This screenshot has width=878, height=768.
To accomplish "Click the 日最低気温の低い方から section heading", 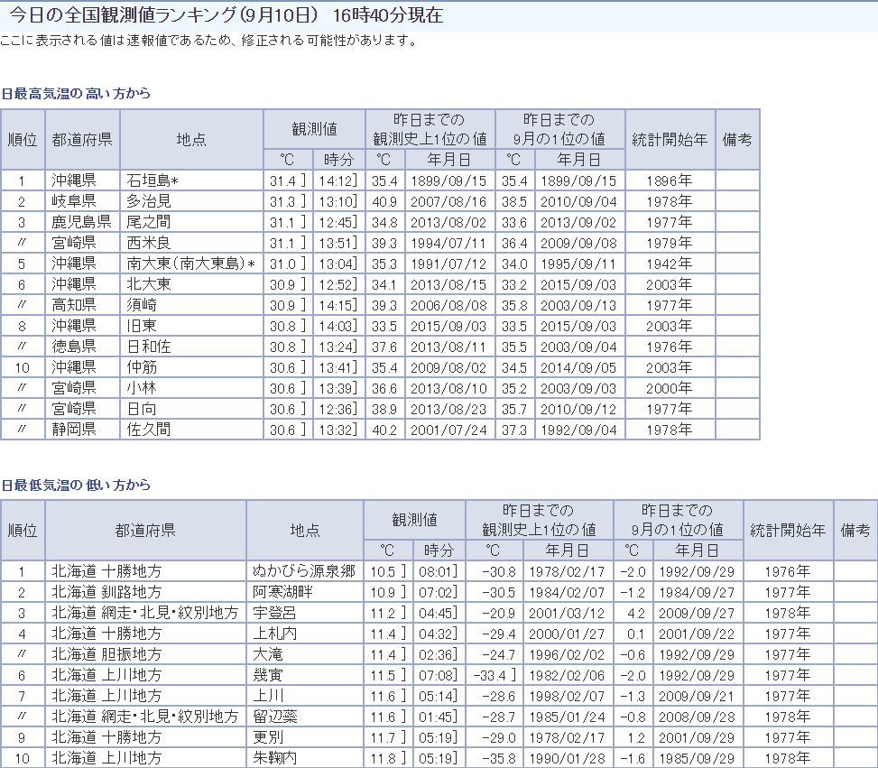I will coord(76,485).
